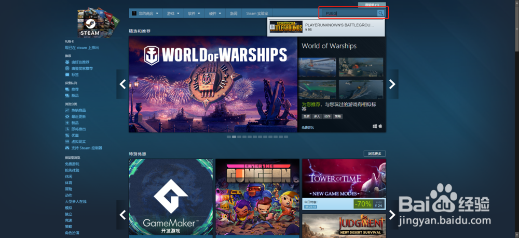
Task: Click the 最近更新 refresh icon
Action: (67, 116)
